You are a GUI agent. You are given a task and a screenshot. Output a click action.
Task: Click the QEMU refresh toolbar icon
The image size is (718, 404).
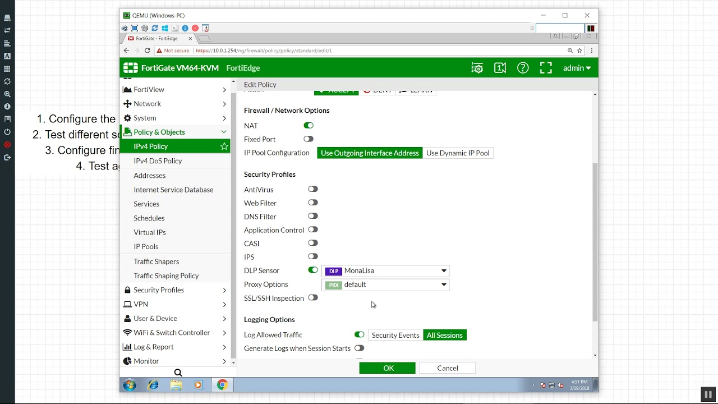[155, 28]
